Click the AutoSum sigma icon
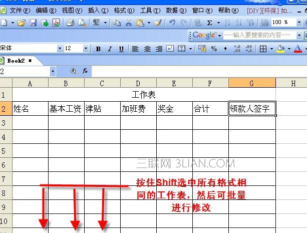 [x=209, y=23]
